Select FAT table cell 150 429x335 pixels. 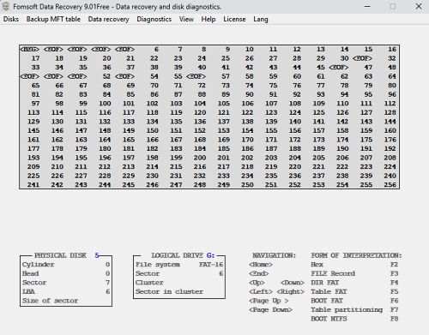(x=153, y=130)
